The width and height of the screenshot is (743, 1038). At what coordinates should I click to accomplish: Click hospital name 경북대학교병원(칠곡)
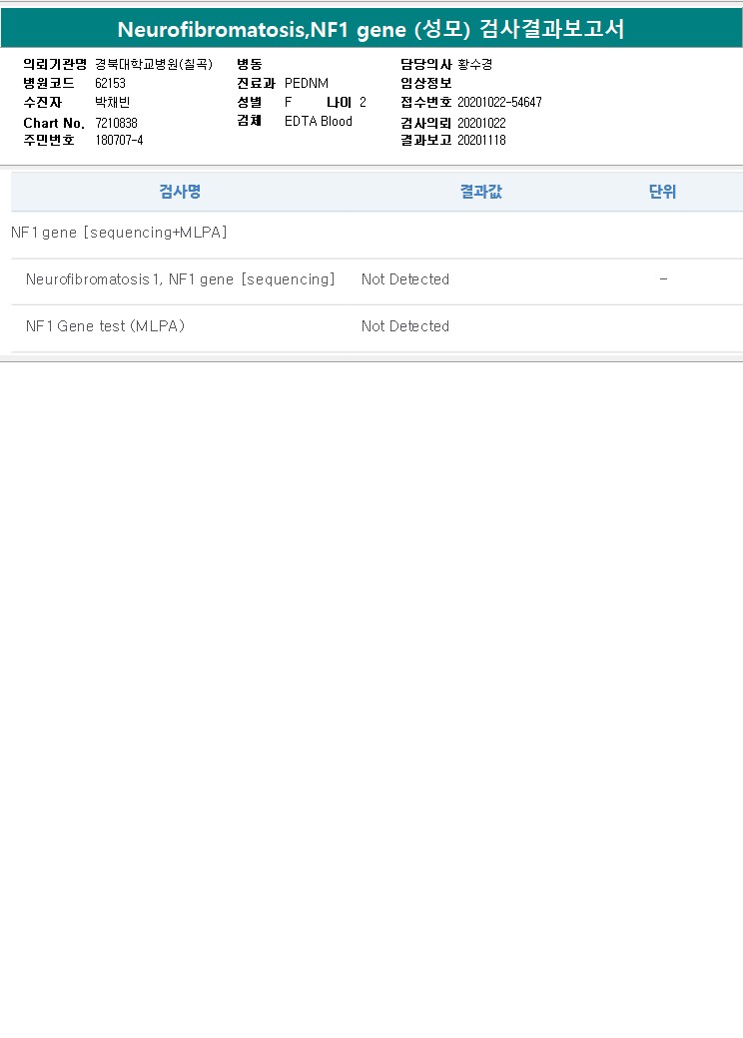click(x=154, y=64)
